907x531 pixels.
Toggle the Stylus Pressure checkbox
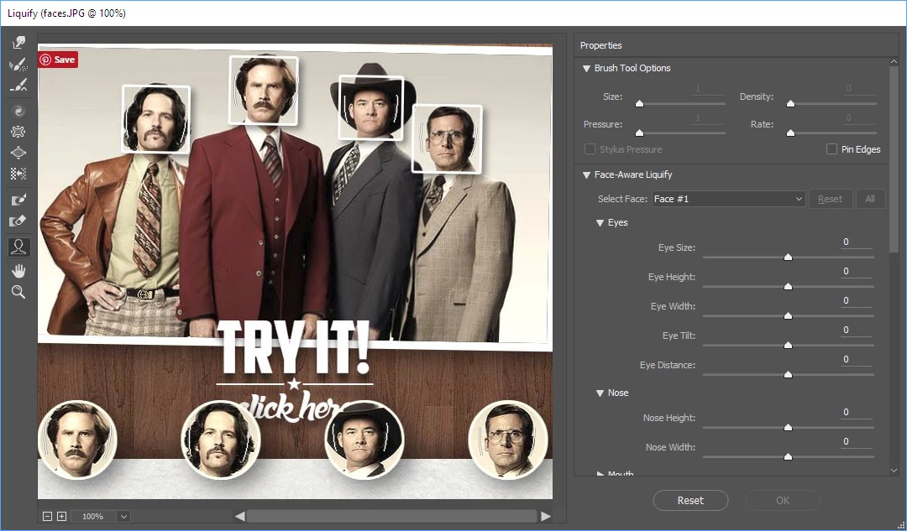pyautogui.click(x=590, y=149)
